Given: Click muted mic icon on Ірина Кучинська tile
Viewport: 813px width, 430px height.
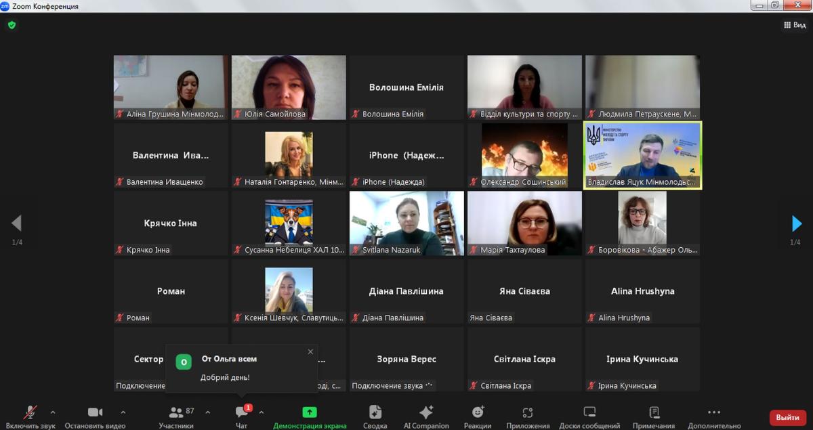Looking at the screenshot, I should click(x=591, y=385).
